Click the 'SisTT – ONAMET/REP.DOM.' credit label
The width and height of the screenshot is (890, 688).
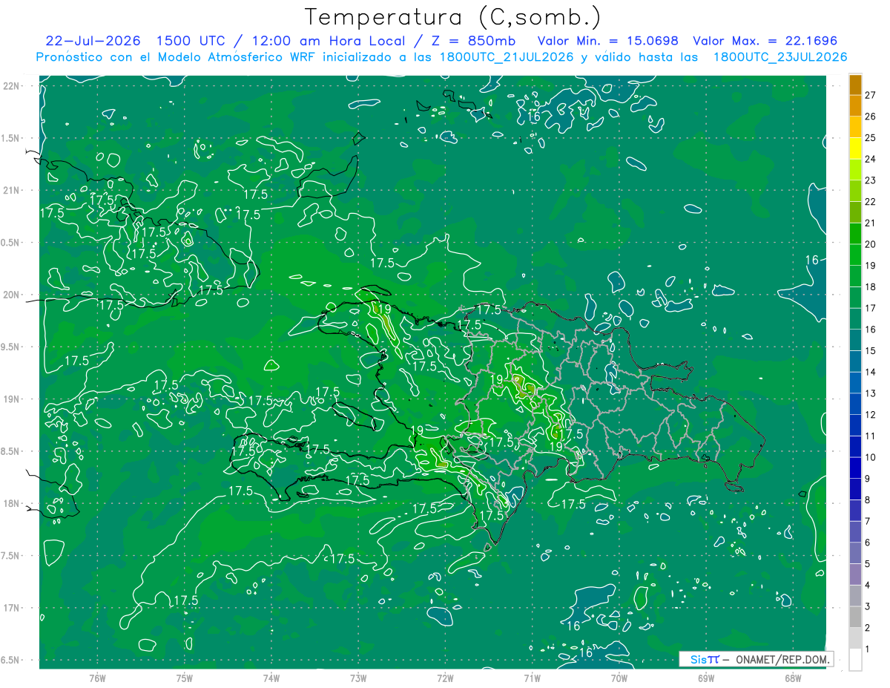point(756,659)
